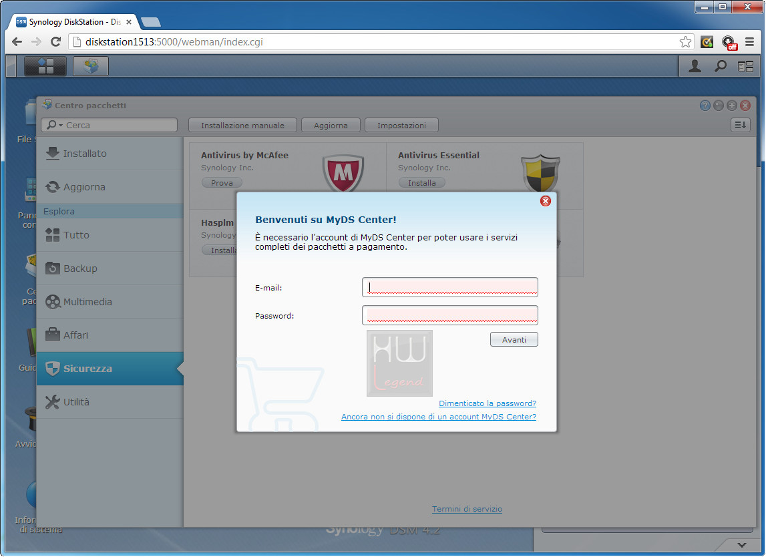Click the sort order icon button
The width and height of the screenshot is (766, 557).
click(x=740, y=125)
